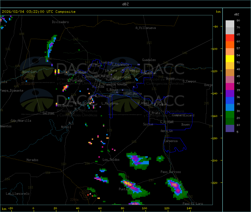
Task: Click the Aero_GA map label
Action: (x=167, y=131)
